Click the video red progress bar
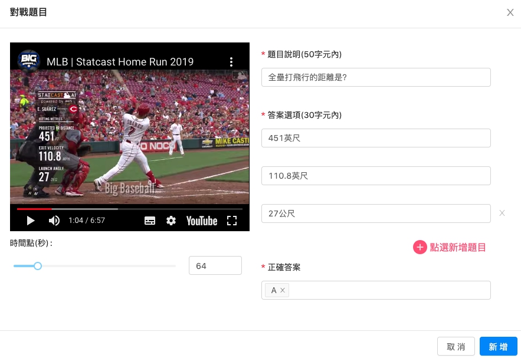Screen dimensions: 521x358 tap(34, 209)
